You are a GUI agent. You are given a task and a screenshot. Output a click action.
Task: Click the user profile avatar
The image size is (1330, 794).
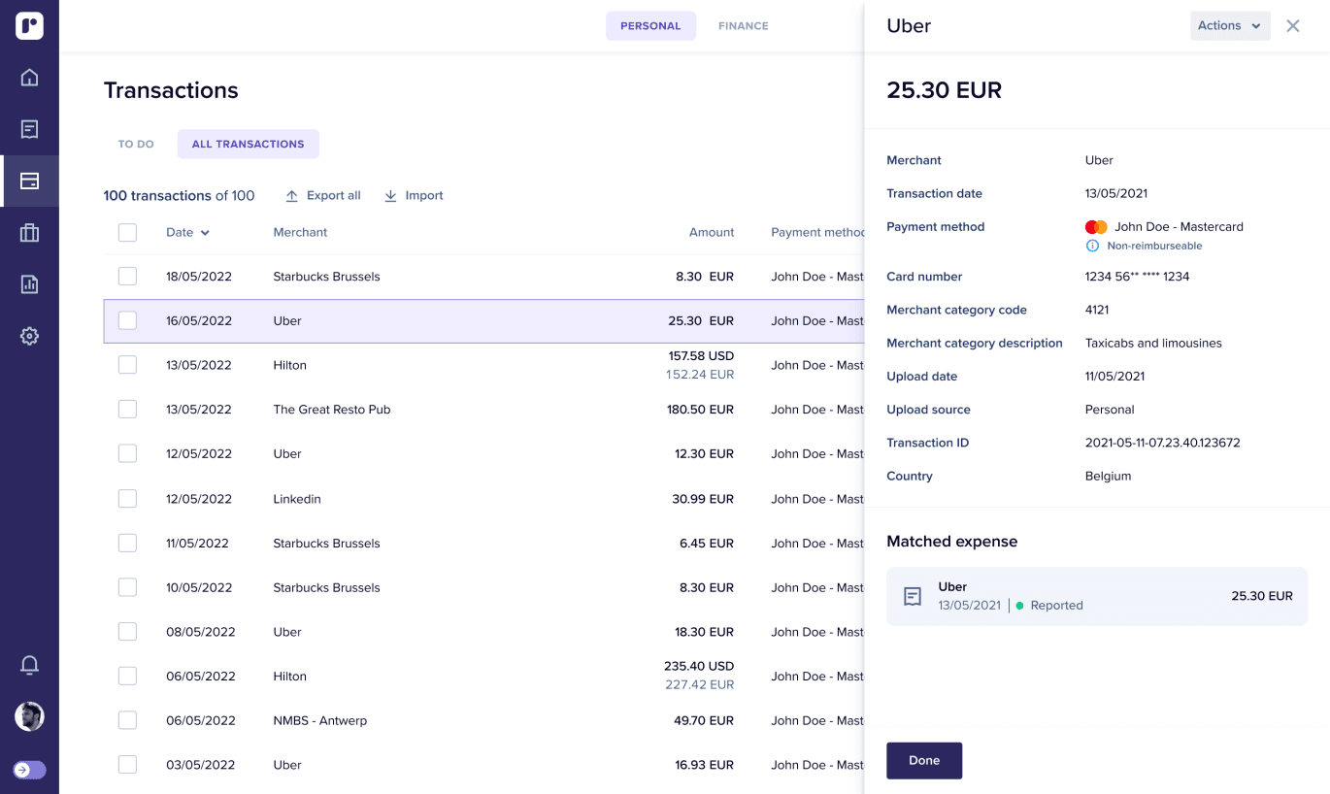[x=29, y=716]
